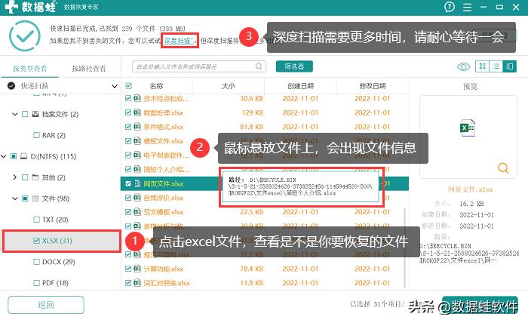Uncheck the 网页文件.xlsx file checkbox
528x323 pixels.
pos(128,183)
